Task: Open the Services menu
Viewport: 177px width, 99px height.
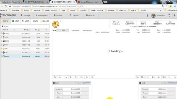Action: (90, 15)
